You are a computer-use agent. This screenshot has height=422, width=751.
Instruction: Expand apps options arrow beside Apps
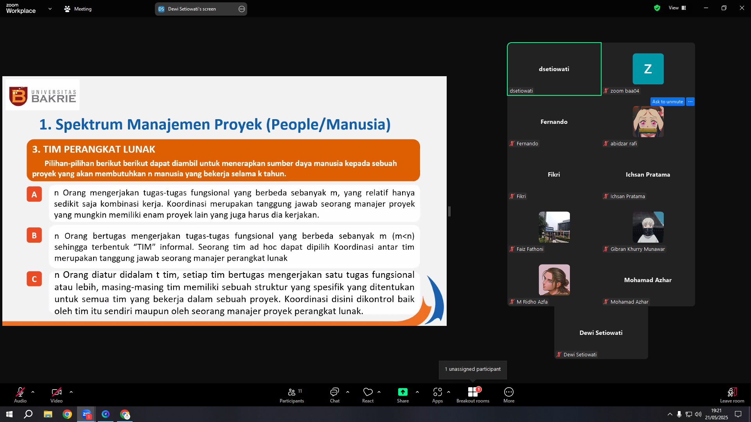click(x=449, y=392)
